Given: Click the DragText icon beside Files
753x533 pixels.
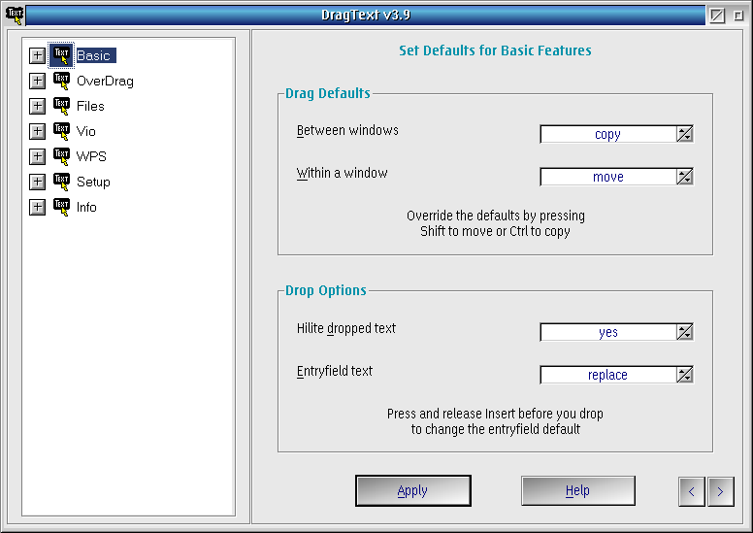Looking at the screenshot, I should pos(61,106).
